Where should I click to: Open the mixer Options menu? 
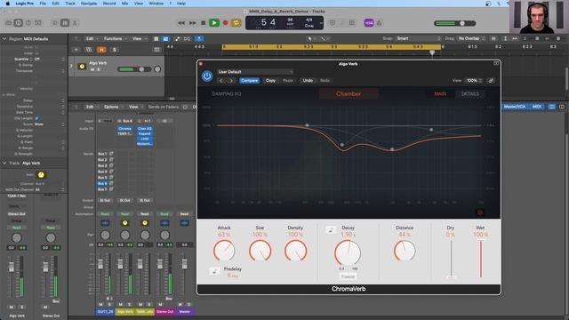[113, 107]
